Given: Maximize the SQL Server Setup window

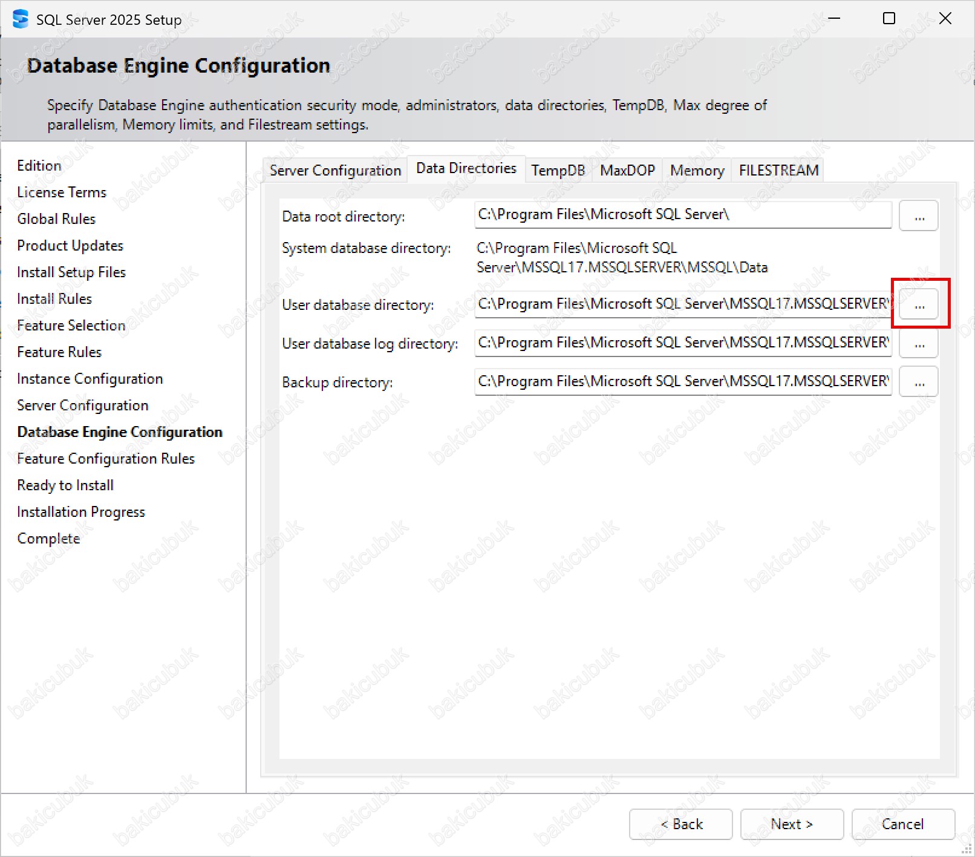Looking at the screenshot, I should tap(889, 19).
